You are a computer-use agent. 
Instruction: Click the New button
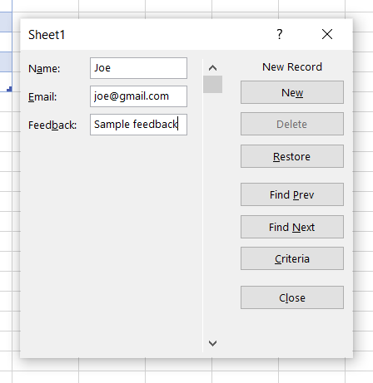(292, 92)
